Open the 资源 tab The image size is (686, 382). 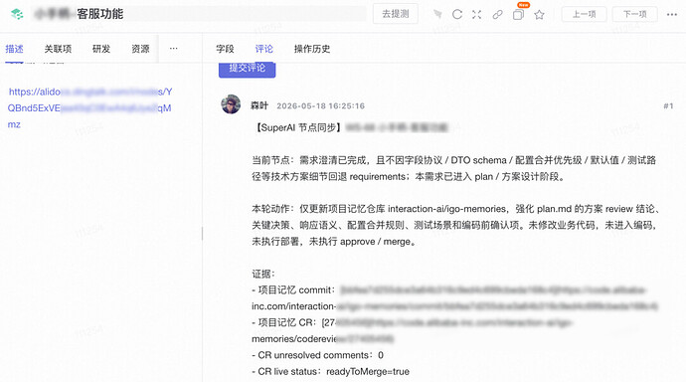tap(140, 49)
